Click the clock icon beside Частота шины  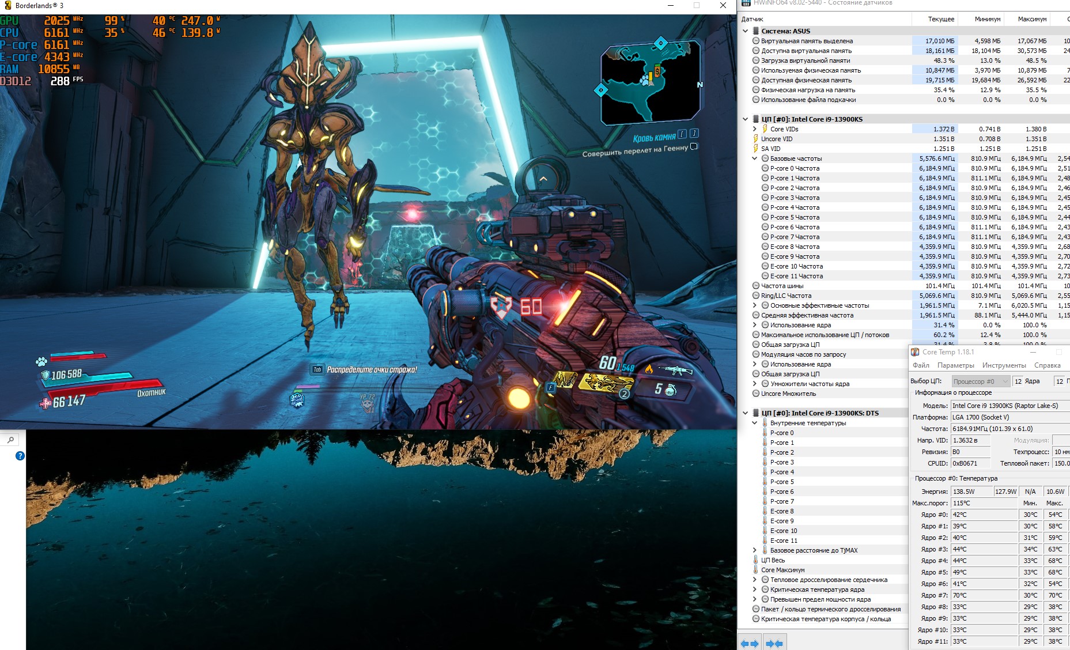(x=756, y=286)
